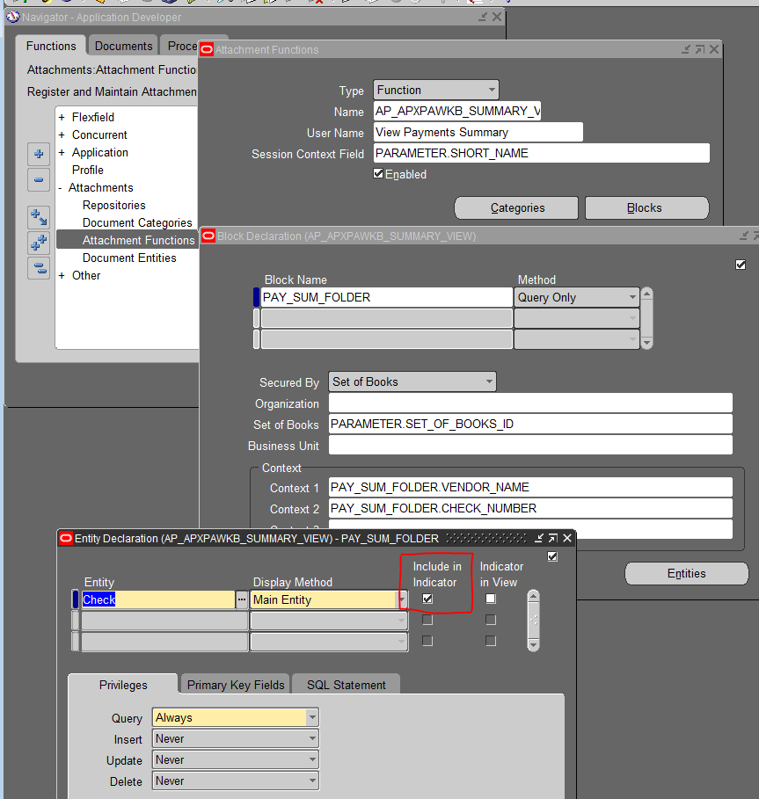Image resolution: width=759 pixels, height=799 pixels.
Task: Click the Categories button
Action: (x=515, y=207)
